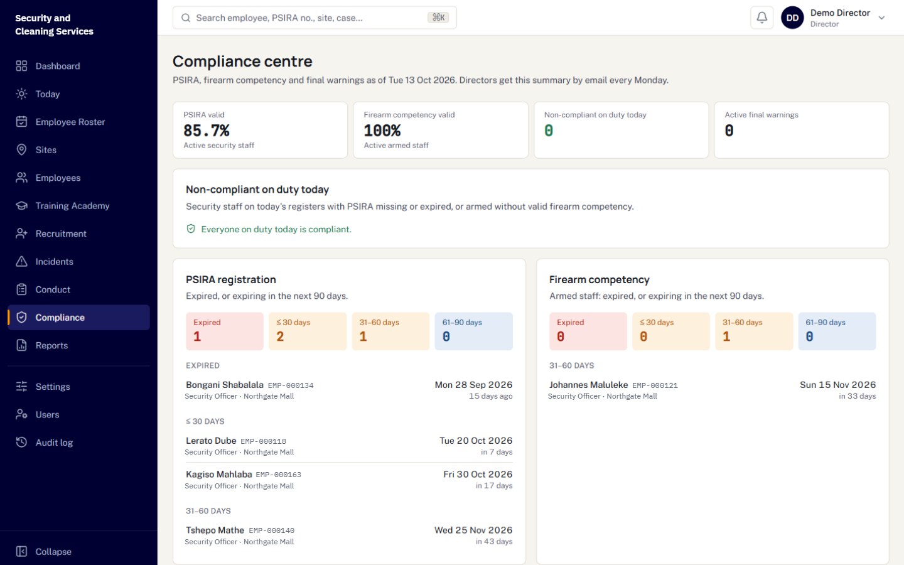Select Firearm competency 31–60 days tile
Screen dimensions: 904x565
[x=754, y=331]
